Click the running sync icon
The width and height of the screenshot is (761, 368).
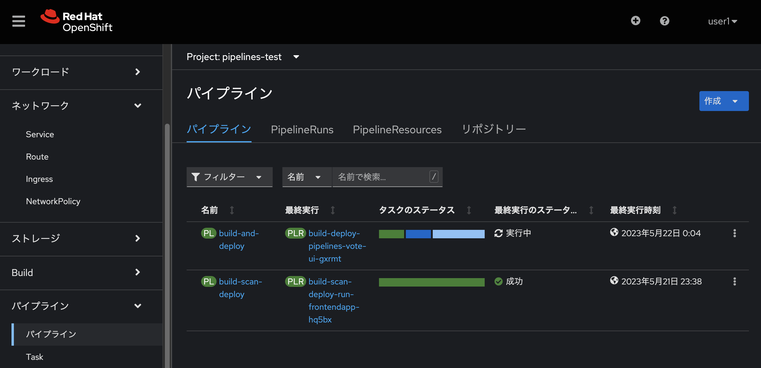498,233
